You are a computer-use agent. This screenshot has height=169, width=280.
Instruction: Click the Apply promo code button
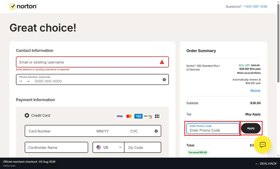pos(251,128)
